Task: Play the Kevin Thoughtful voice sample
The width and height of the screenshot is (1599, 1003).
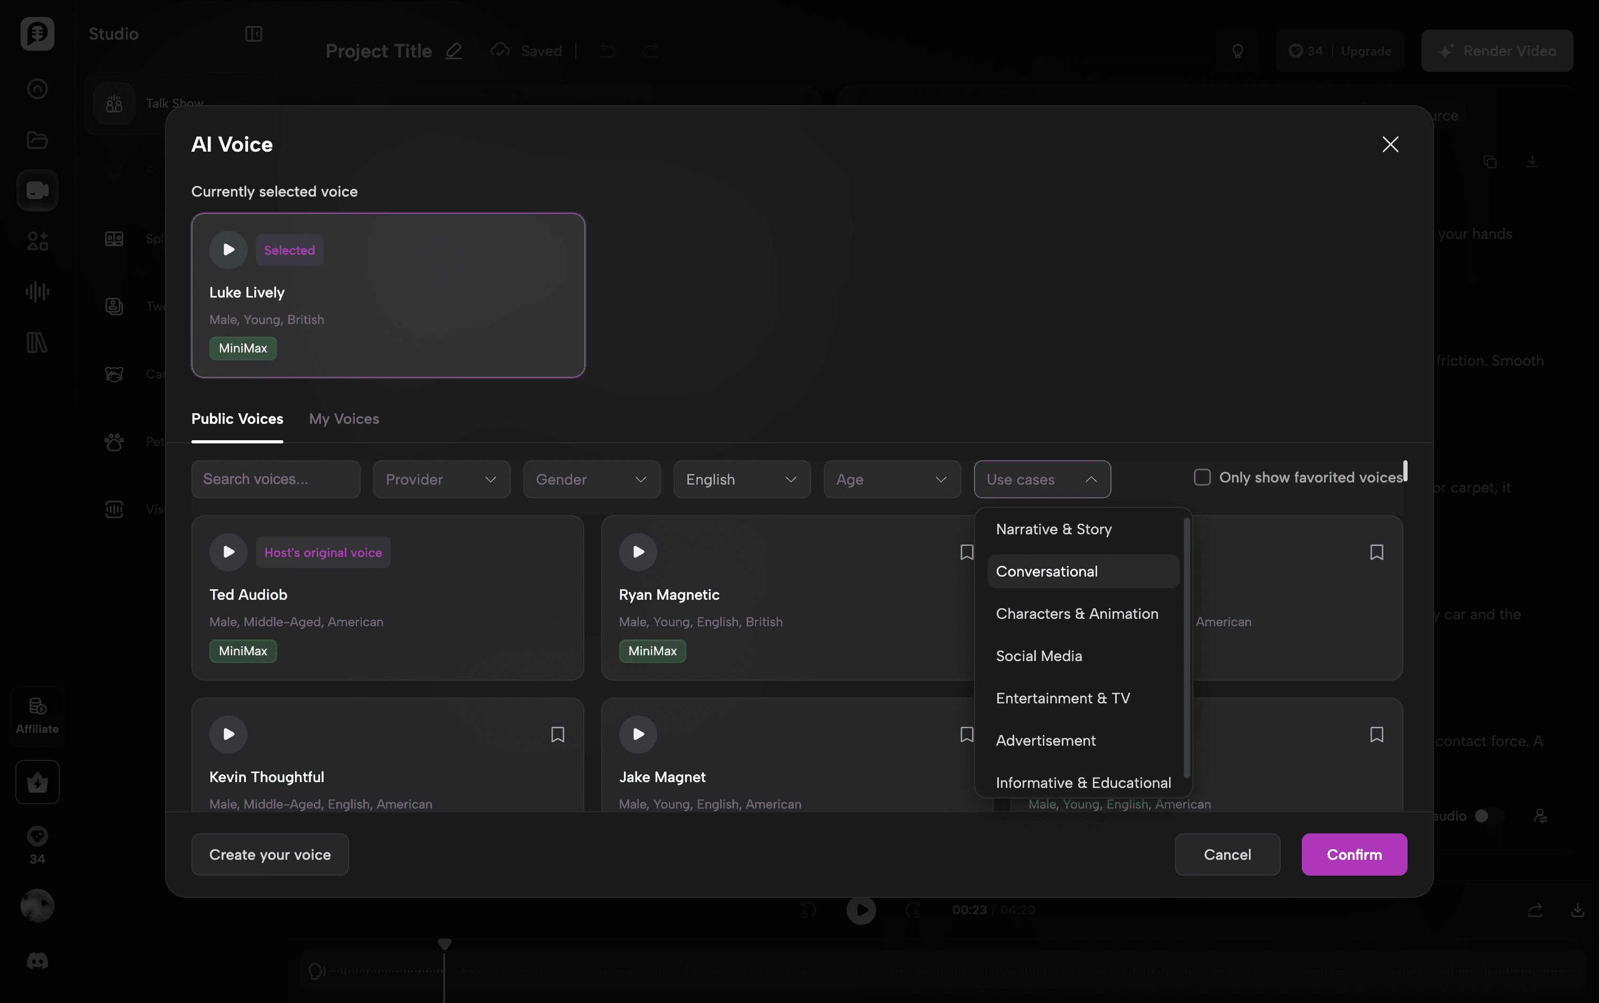Action: coord(228,735)
